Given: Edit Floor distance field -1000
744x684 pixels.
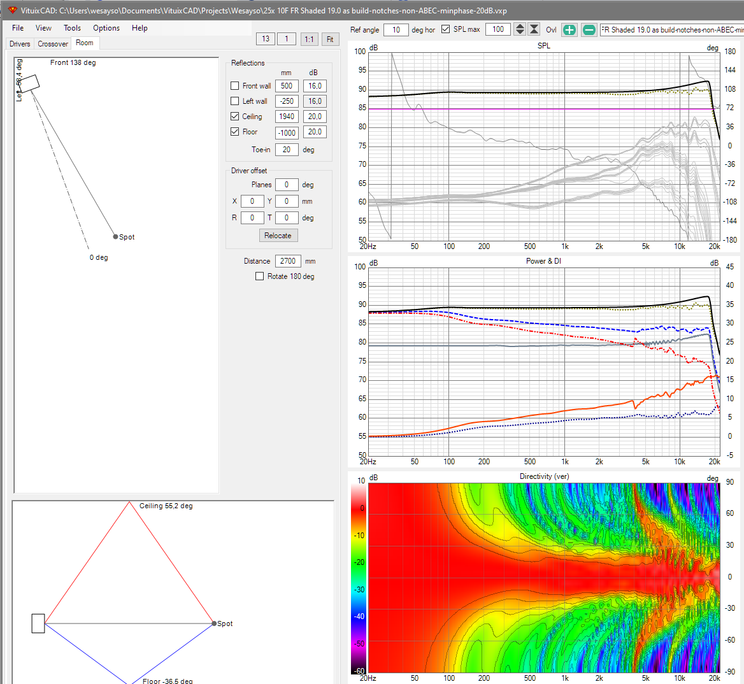Looking at the screenshot, I should tap(287, 132).
